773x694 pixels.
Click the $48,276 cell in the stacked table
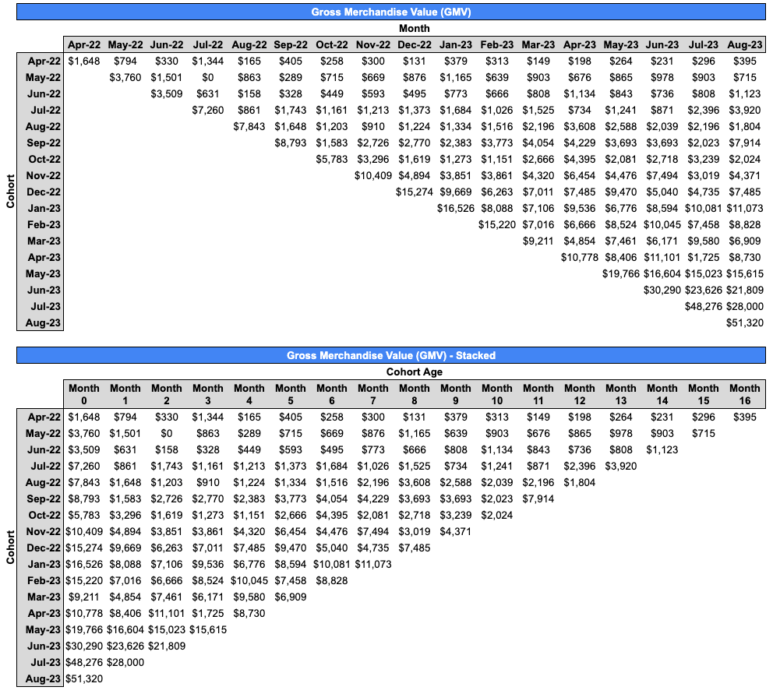point(84,662)
